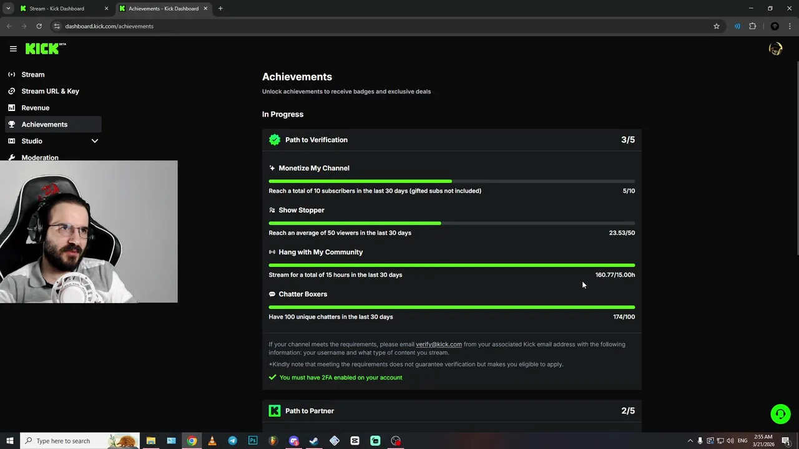This screenshot has height=449, width=799.
Task: Click the 5/10 subscribers count
Action: point(629,191)
